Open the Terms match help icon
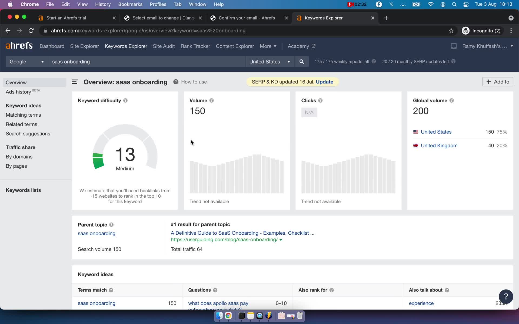519x324 pixels. [x=111, y=290]
